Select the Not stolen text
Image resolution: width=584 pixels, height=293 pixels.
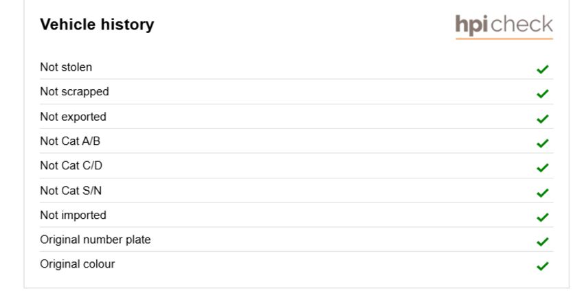pyautogui.click(x=66, y=67)
